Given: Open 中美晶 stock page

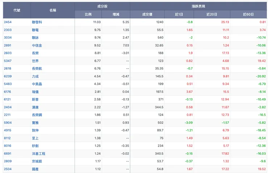Looking at the screenshot, I should coord(37,84).
